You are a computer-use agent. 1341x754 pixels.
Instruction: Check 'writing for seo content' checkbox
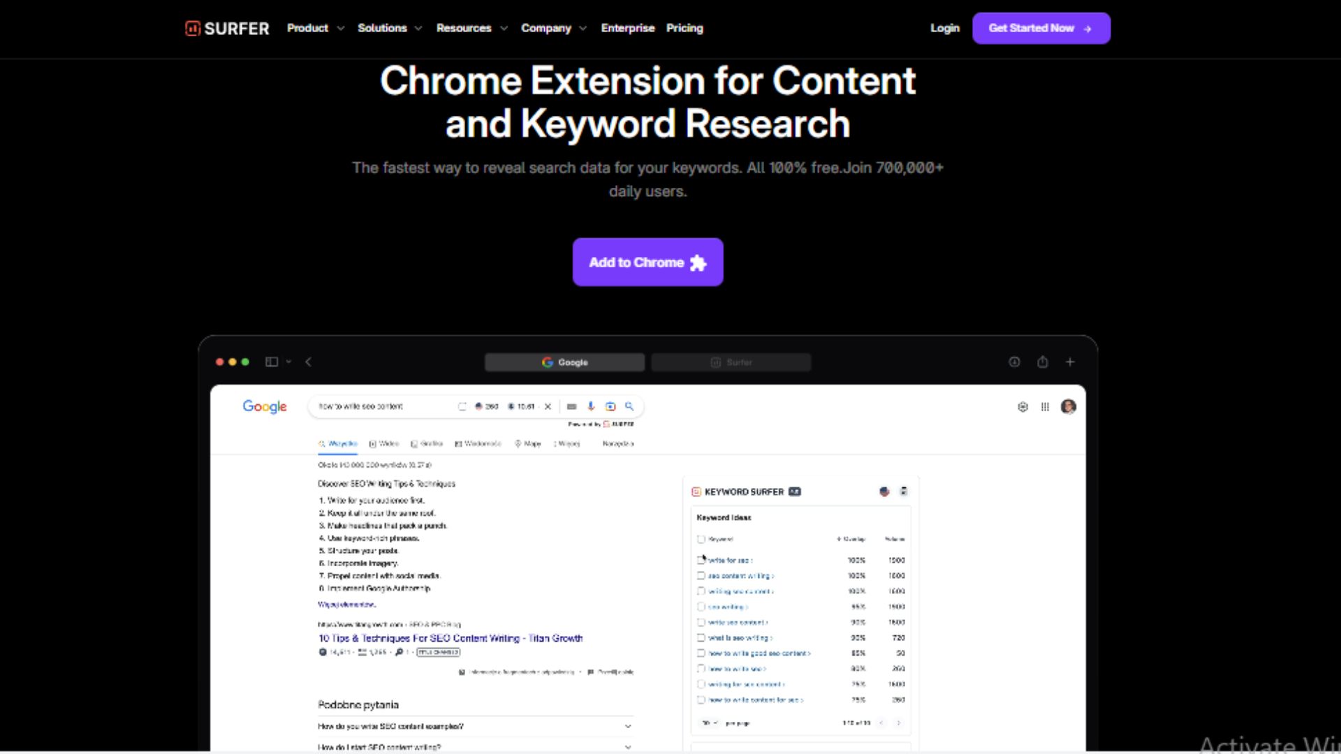701,684
